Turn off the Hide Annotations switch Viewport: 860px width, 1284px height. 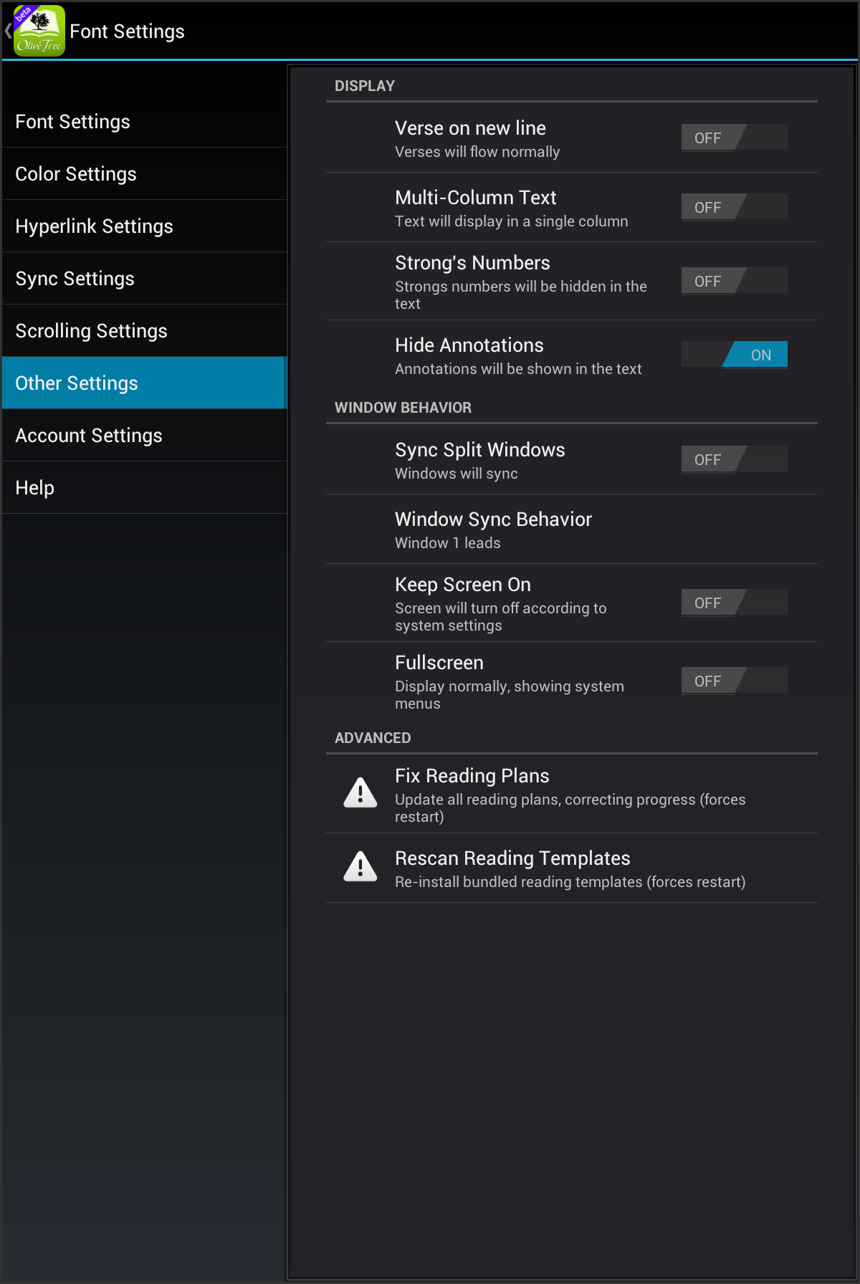coord(734,355)
